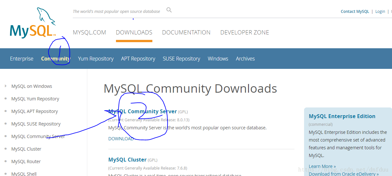Screen dimensions: 392x176
Task: Click the MySQL Community Downloads page title
Action: 190,88
